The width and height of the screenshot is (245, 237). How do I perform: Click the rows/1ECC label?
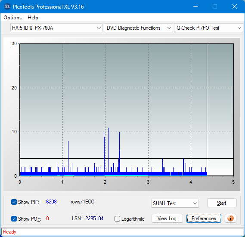click(x=82, y=202)
